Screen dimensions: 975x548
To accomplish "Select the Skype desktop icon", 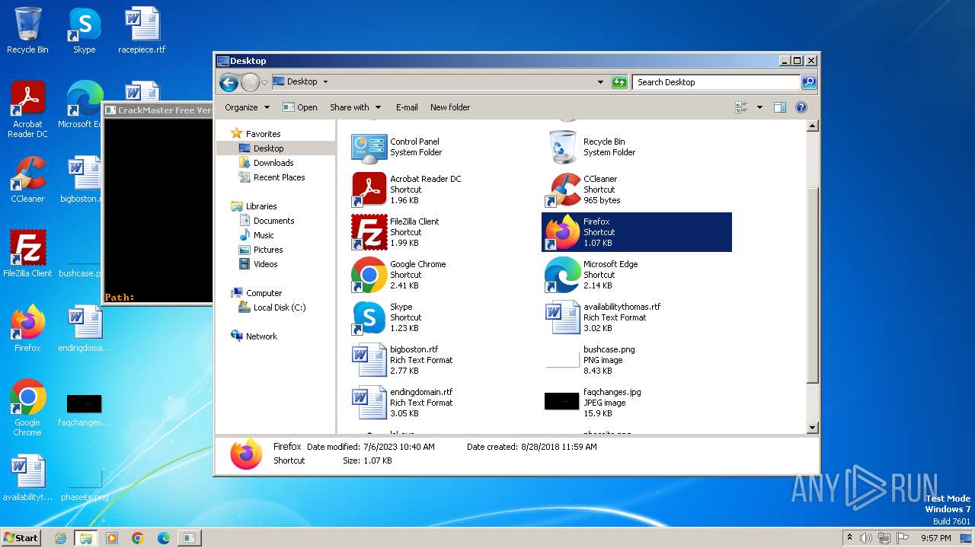I will click(85, 30).
